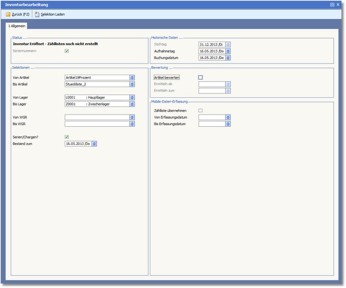This screenshot has width=346, height=288.
Task: Open the Aufnahmetag date picker
Action: pyautogui.click(x=228, y=51)
